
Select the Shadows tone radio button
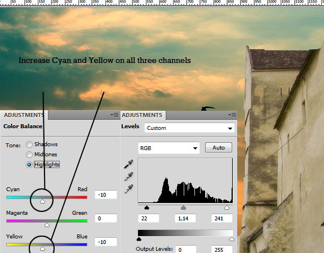[x=29, y=144]
